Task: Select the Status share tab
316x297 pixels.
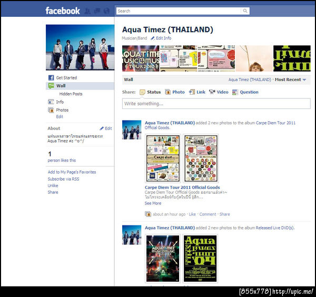Action: [x=154, y=92]
